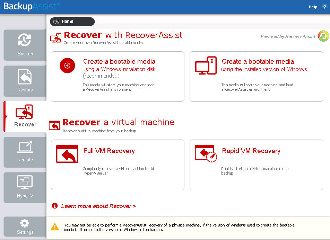Open Learn more about Recover link
The width and height of the screenshot is (330, 240).
[98, 206]
